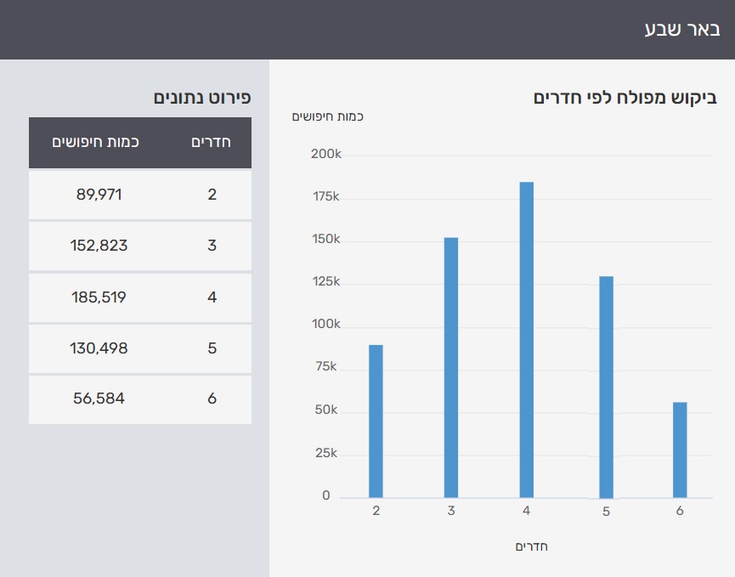
Task: Click the כמות חיפושים table column header
Action: click(x=96, y=143)
